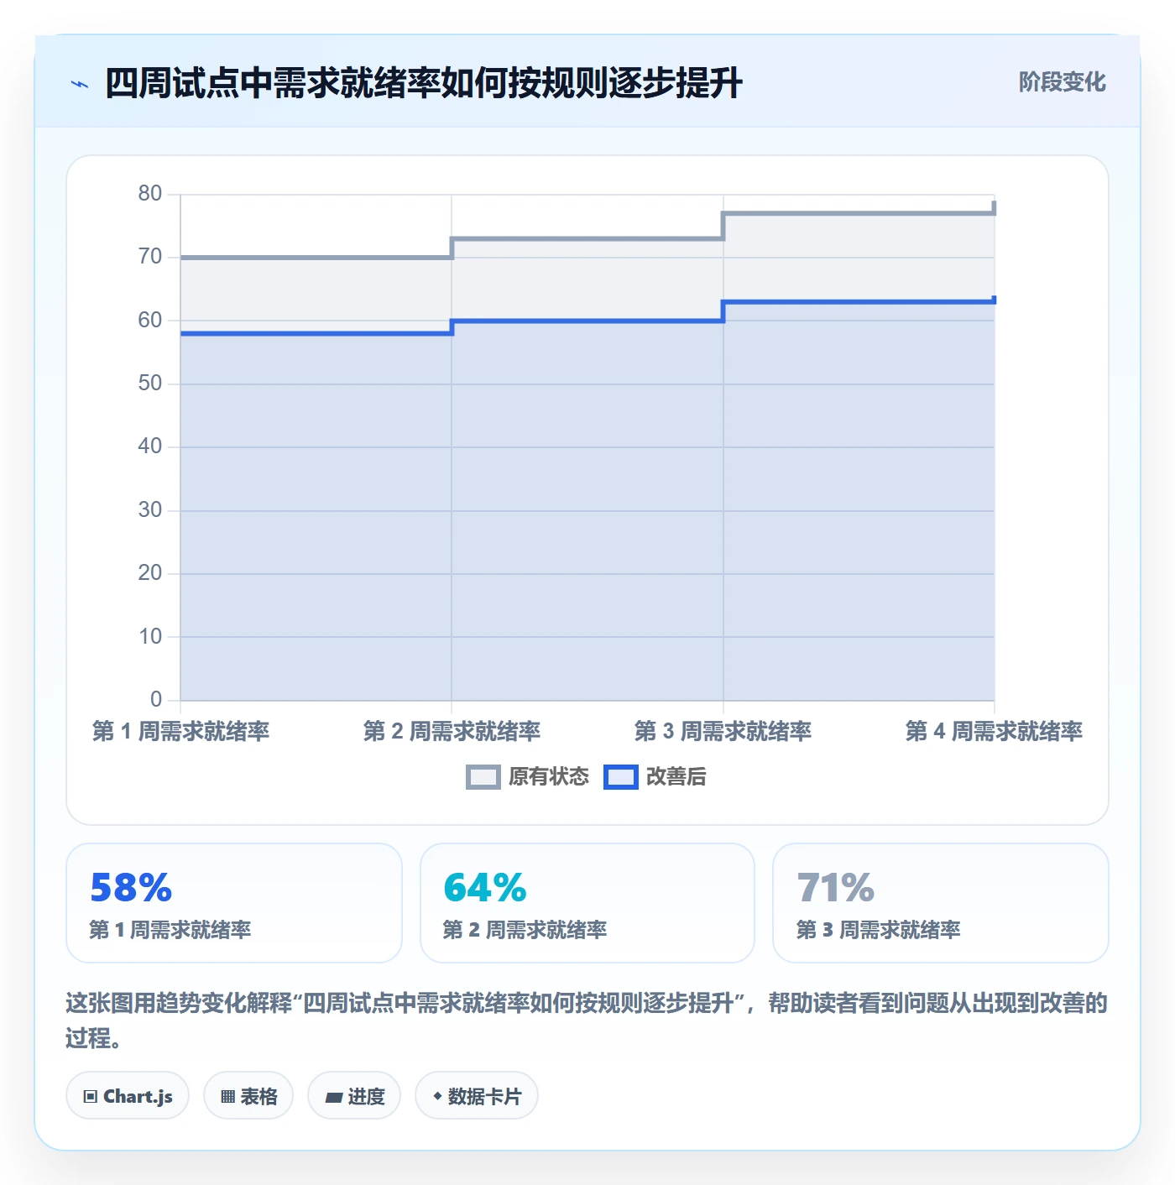Image resolution: width=1175 pixels, height=1185 pixels.
Task: Click the 64% value in the stat card
Action: tap(485, 888)
